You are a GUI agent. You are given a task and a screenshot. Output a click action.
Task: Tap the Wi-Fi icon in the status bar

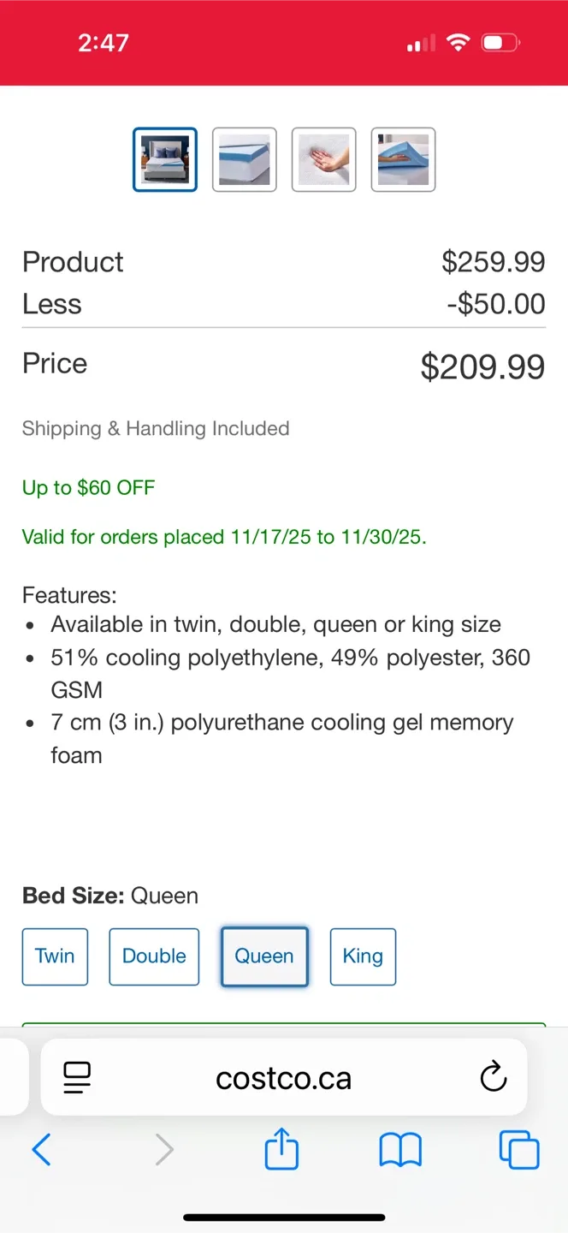[459, 42]
